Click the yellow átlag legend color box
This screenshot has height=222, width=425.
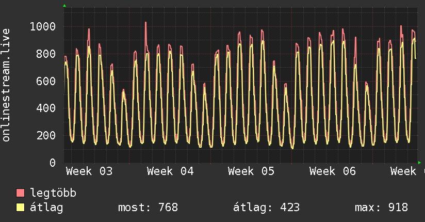(21, 208)
